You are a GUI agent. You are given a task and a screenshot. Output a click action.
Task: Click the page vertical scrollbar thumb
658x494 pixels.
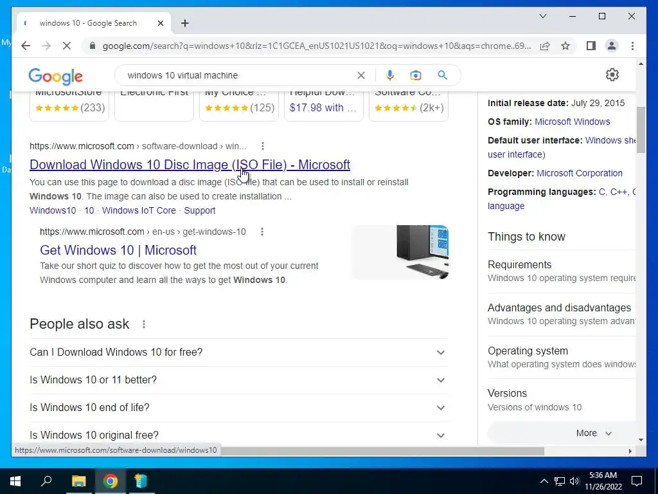(641, 130)
